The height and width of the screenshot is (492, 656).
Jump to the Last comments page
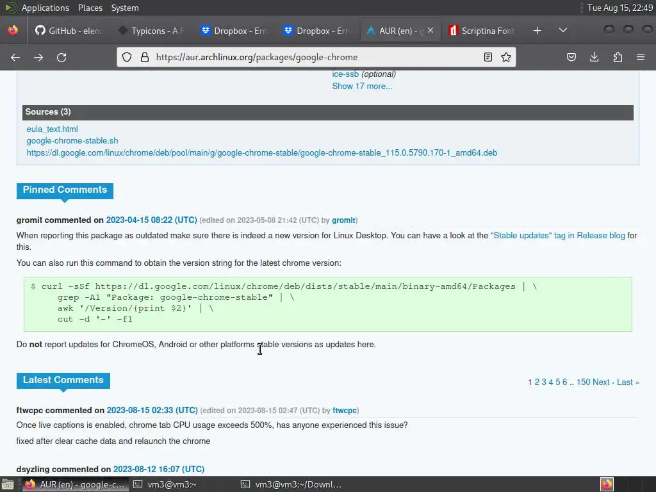pos(628,382)
